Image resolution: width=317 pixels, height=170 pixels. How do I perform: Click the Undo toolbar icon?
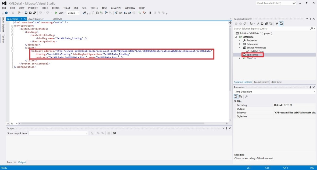click(41, 13)
